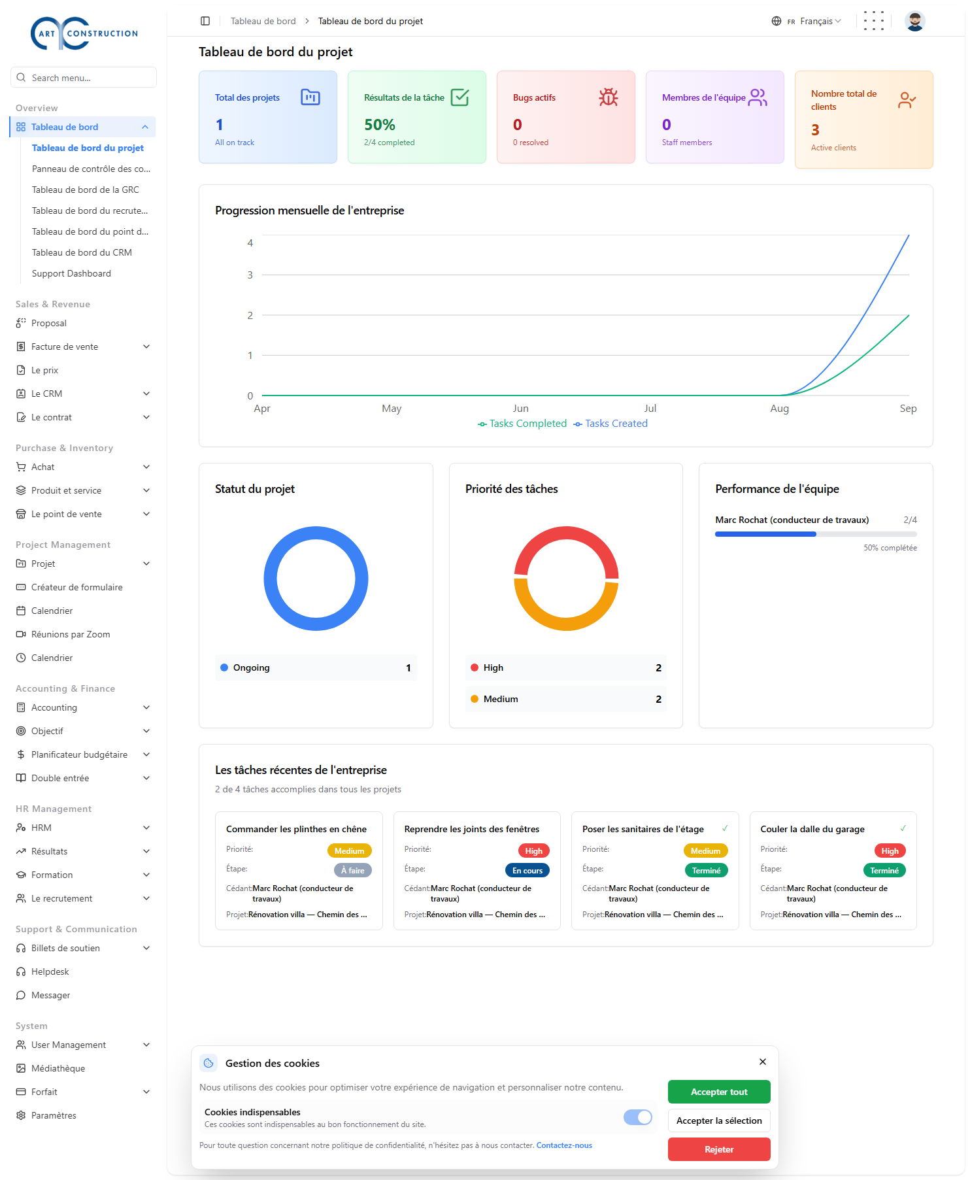Click the Résultats de la tâche checkmark icon
This screenshot has height=1180, width=970.
(x=460, y=97)
